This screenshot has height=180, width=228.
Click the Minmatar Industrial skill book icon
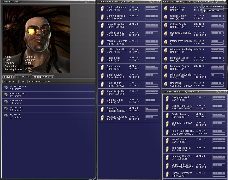click(166, 76)
